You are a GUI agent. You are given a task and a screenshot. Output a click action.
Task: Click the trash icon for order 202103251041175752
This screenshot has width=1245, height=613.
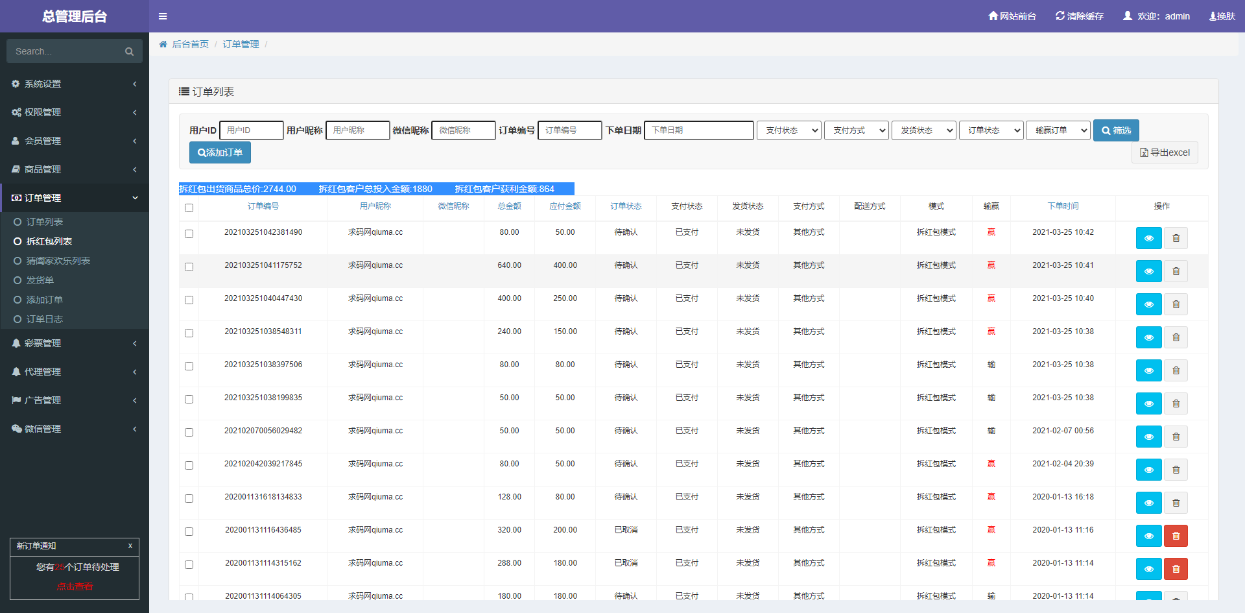[1176, 271]
